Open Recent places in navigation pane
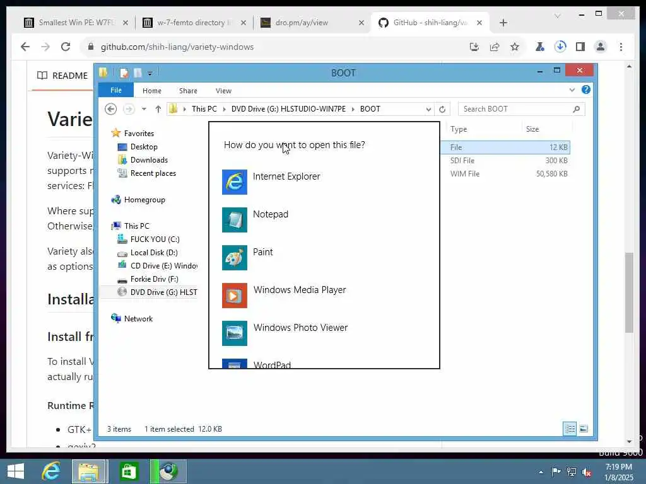Viewport: 646px width, 484px height. (x=153, y=173)
